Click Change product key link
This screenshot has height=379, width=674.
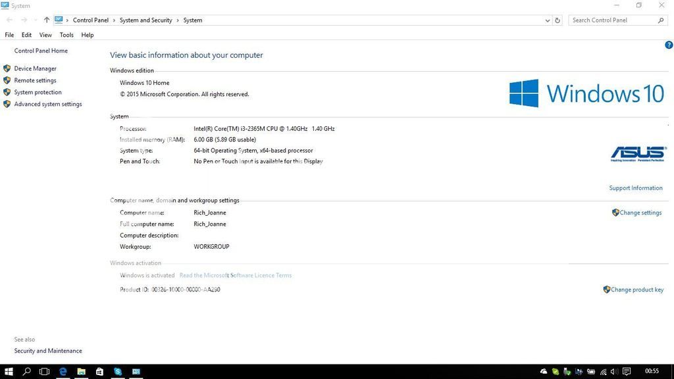637,290
